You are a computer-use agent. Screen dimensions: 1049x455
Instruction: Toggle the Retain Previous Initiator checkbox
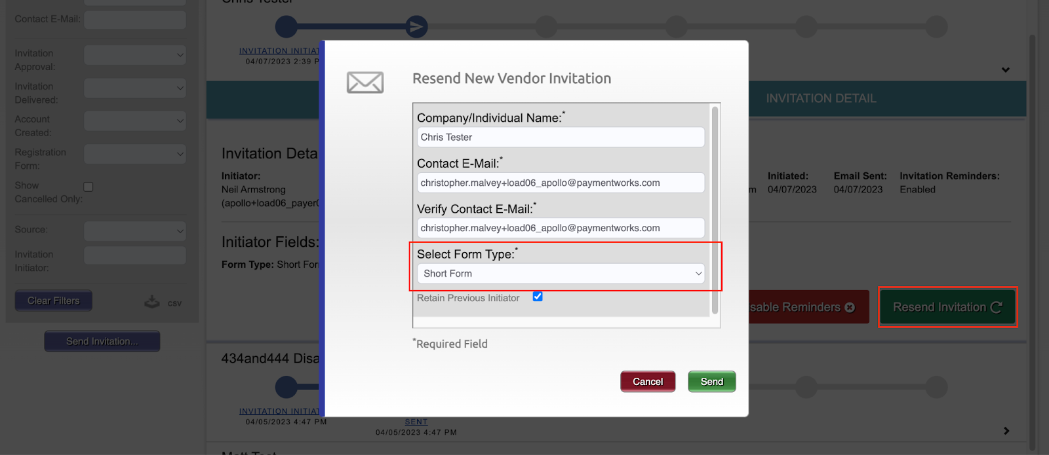538,297
